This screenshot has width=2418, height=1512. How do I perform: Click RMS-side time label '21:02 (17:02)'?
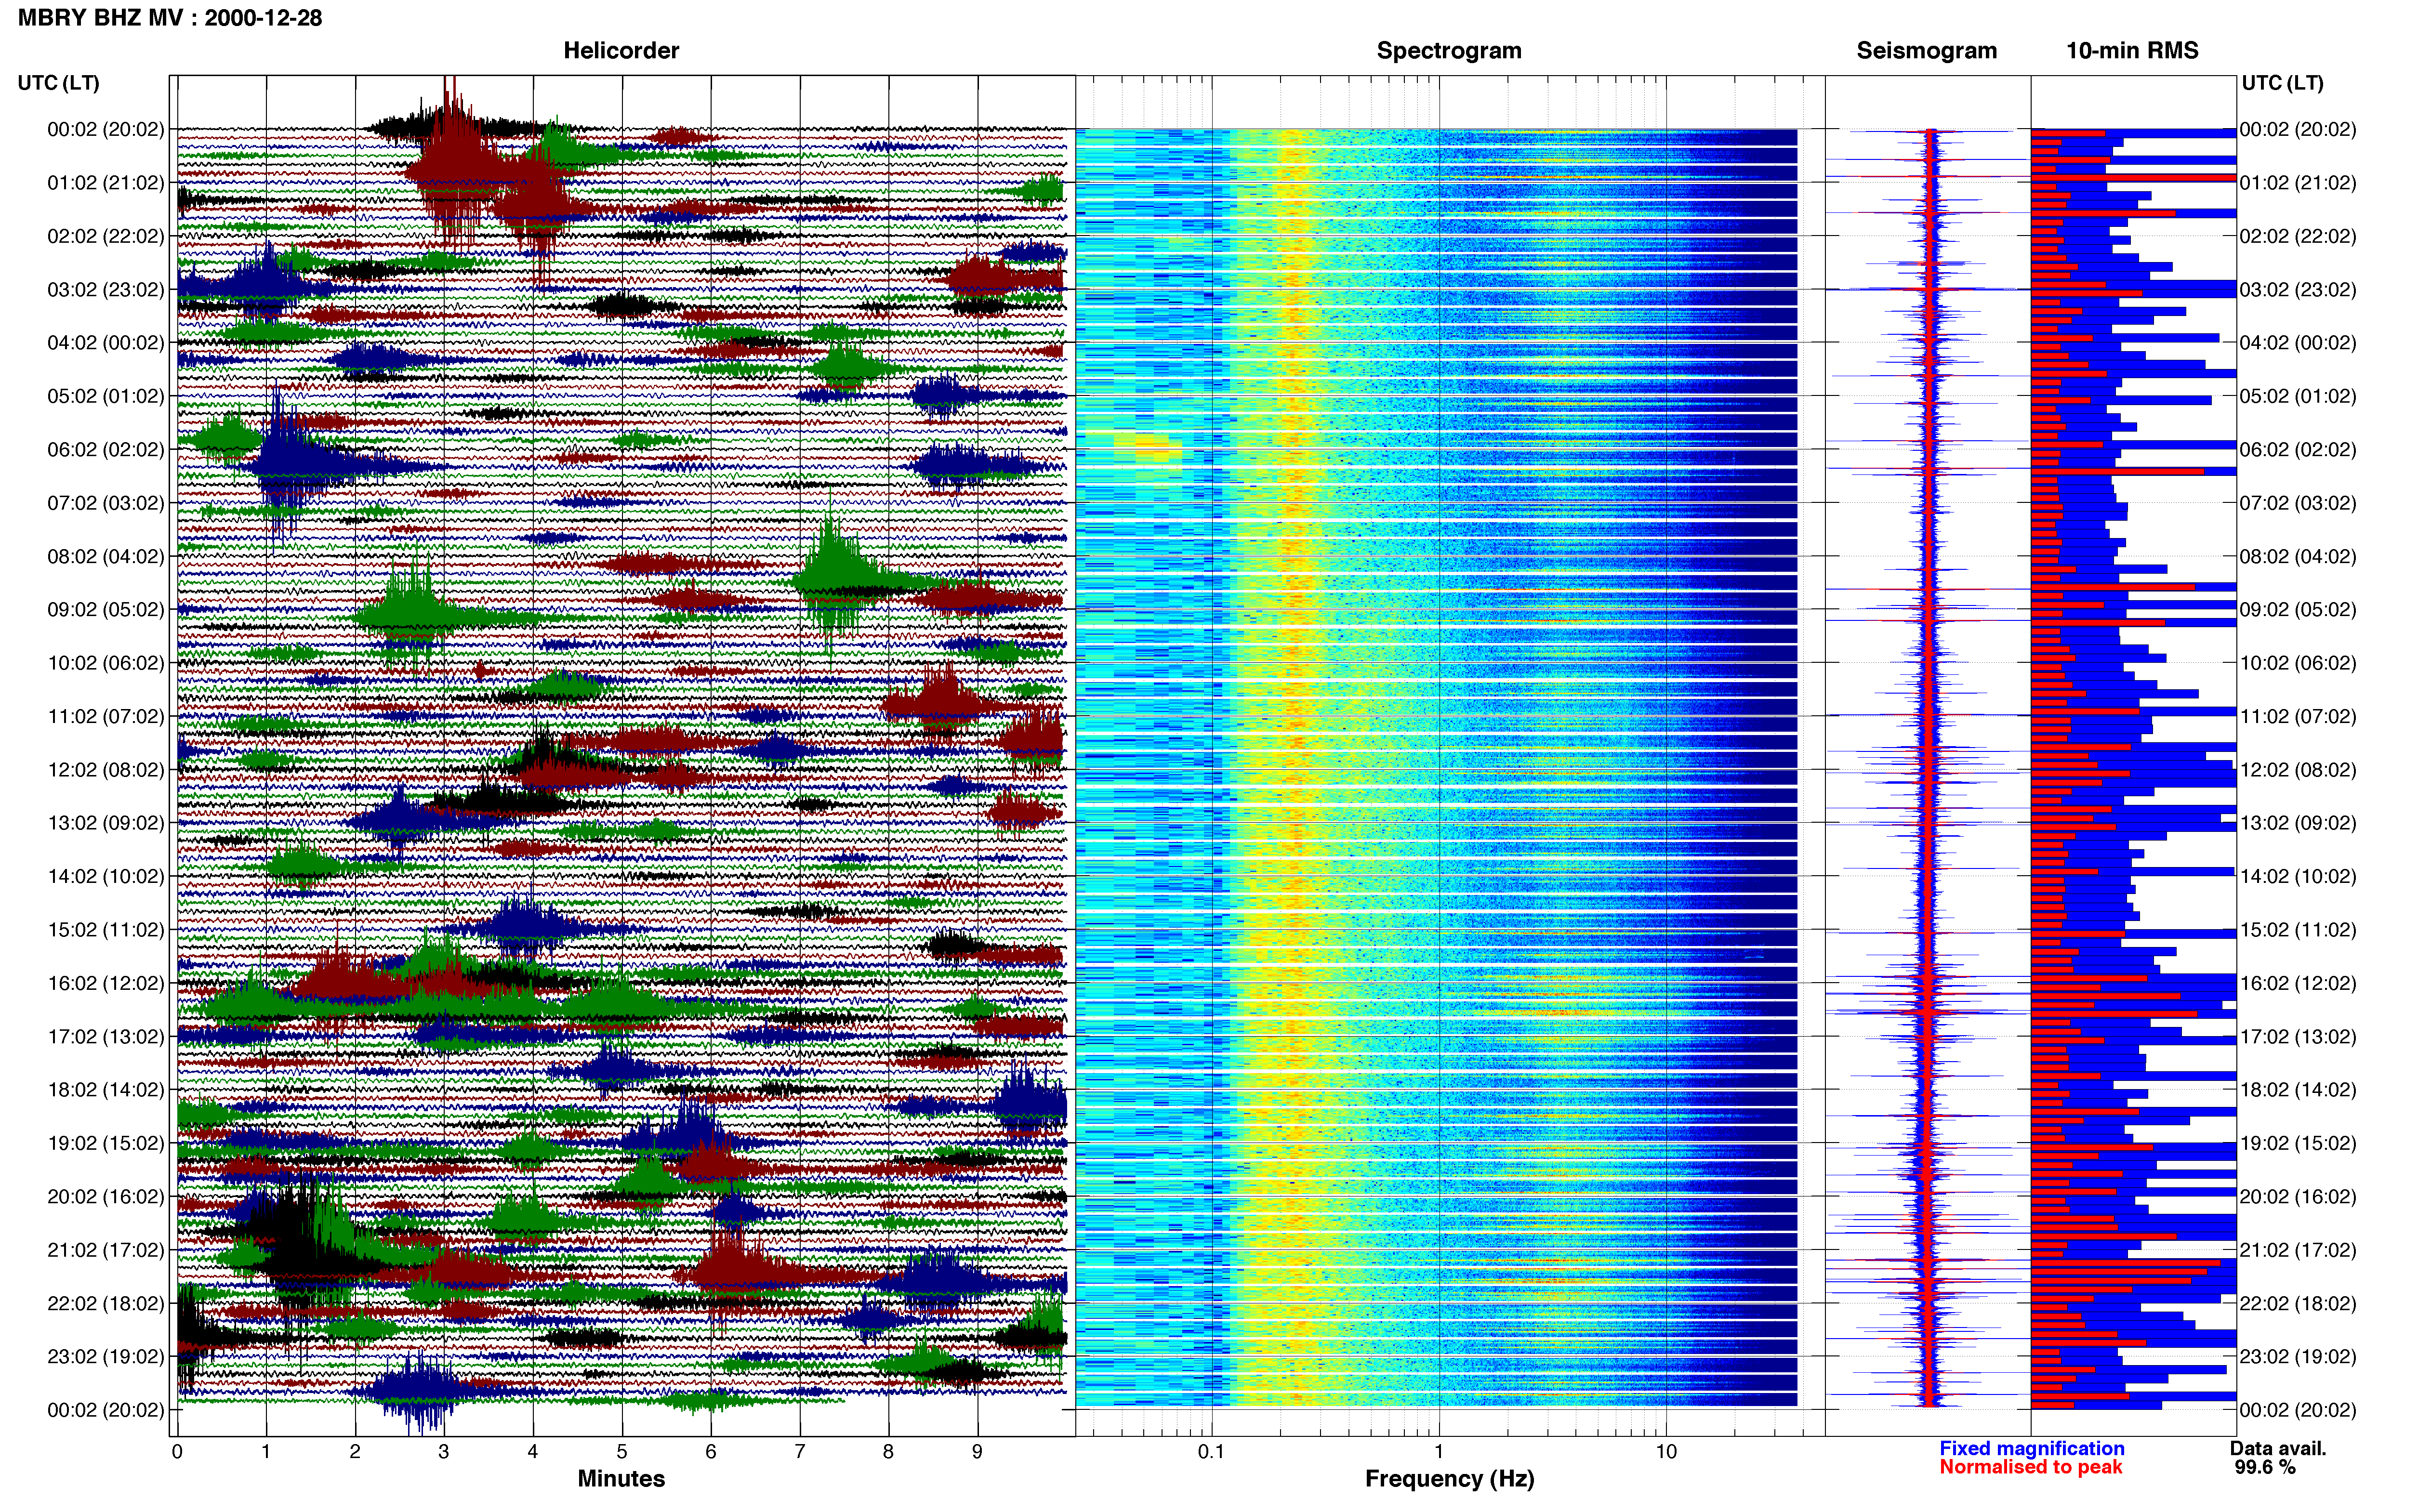coord(2298,1250)
